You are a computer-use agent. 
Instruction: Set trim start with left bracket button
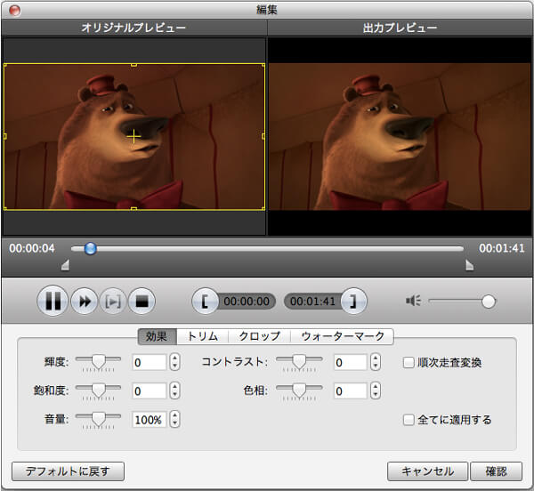coord(205,302)
